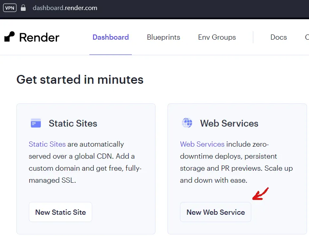Focus the dashboard.render.com address field
Viewport: 309px width, 236px height.
[65, 8]
